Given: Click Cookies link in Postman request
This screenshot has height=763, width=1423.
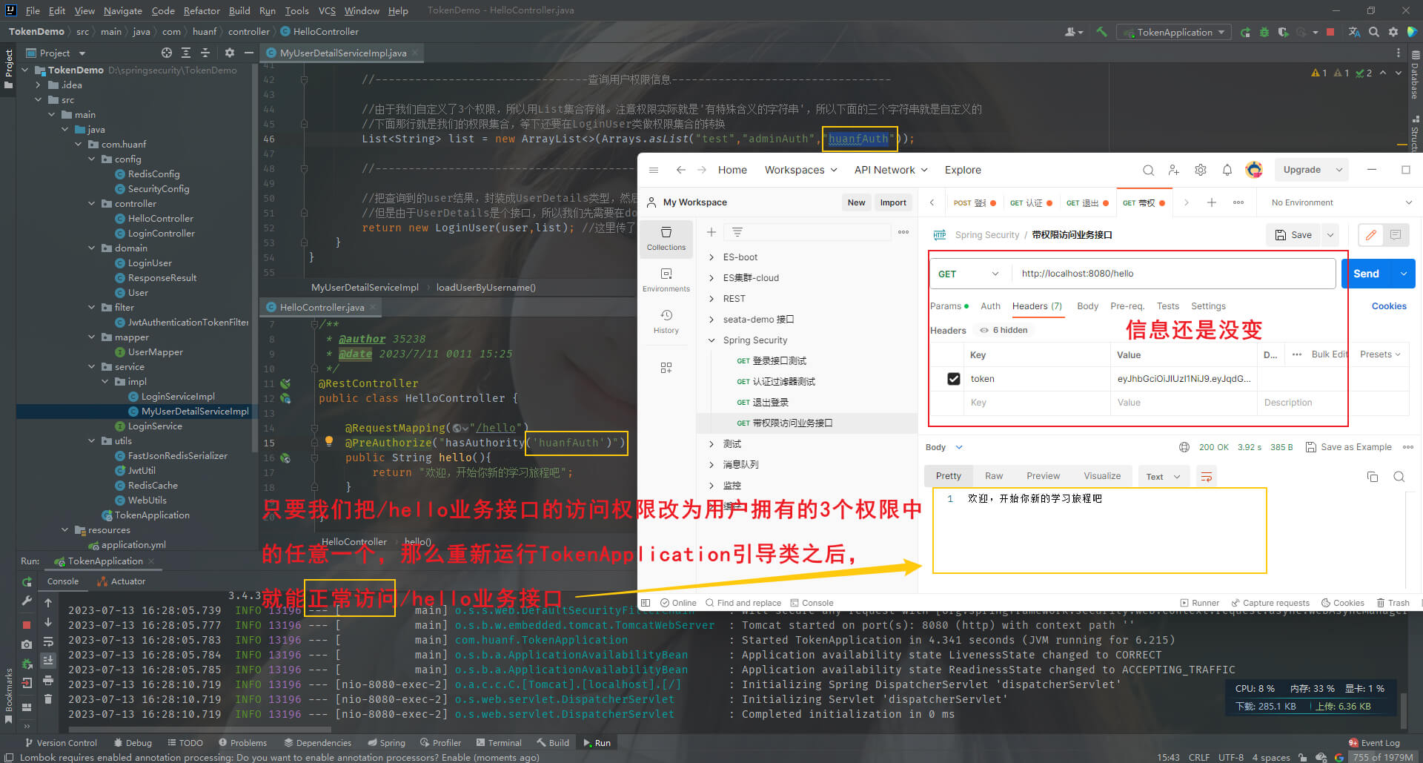Looking at the screenshot, I should [x=1389, y=306].
